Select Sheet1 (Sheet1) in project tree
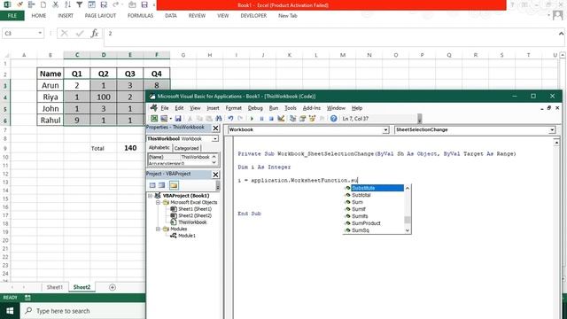567x319 pixels. (x=195, y=209)
